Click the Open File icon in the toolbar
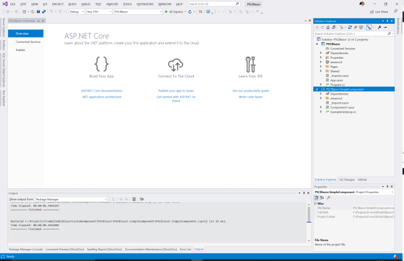The image size is (404, 261). (33, 12)
